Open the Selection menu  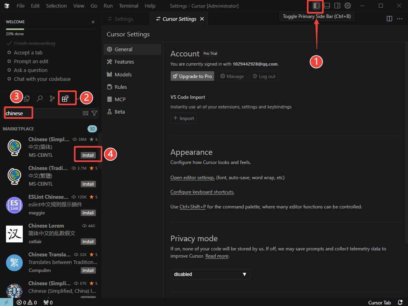[56, 6]
